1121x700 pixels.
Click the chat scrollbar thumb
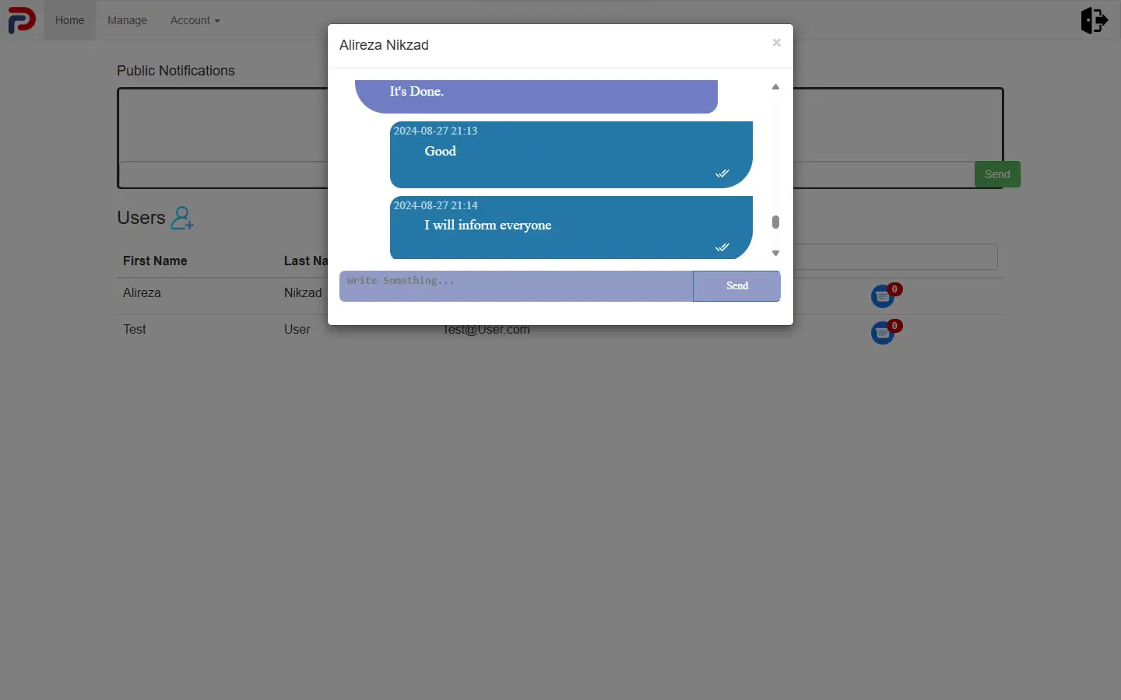click(x=775, y=222)
